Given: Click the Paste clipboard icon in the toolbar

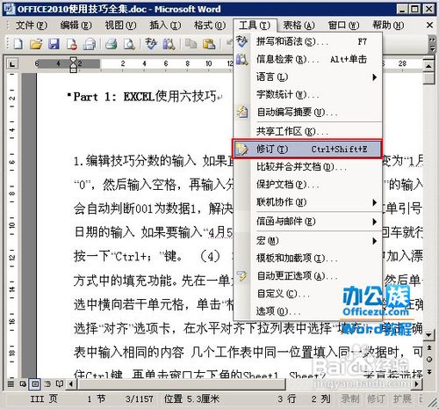Looking at the screenshot, I should point(209,45).
